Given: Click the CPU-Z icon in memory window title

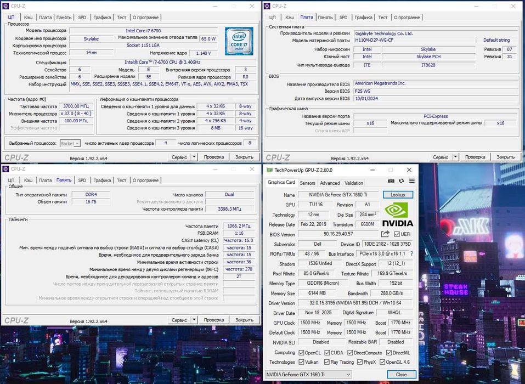Looking at the screenshot, I should 5,169.
